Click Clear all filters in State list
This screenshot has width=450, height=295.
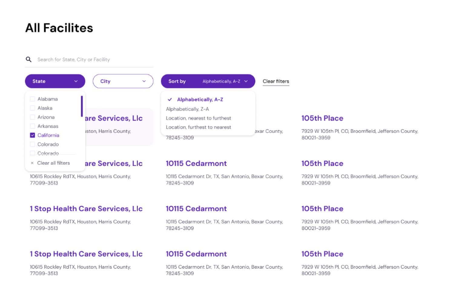tap(54, 163)
